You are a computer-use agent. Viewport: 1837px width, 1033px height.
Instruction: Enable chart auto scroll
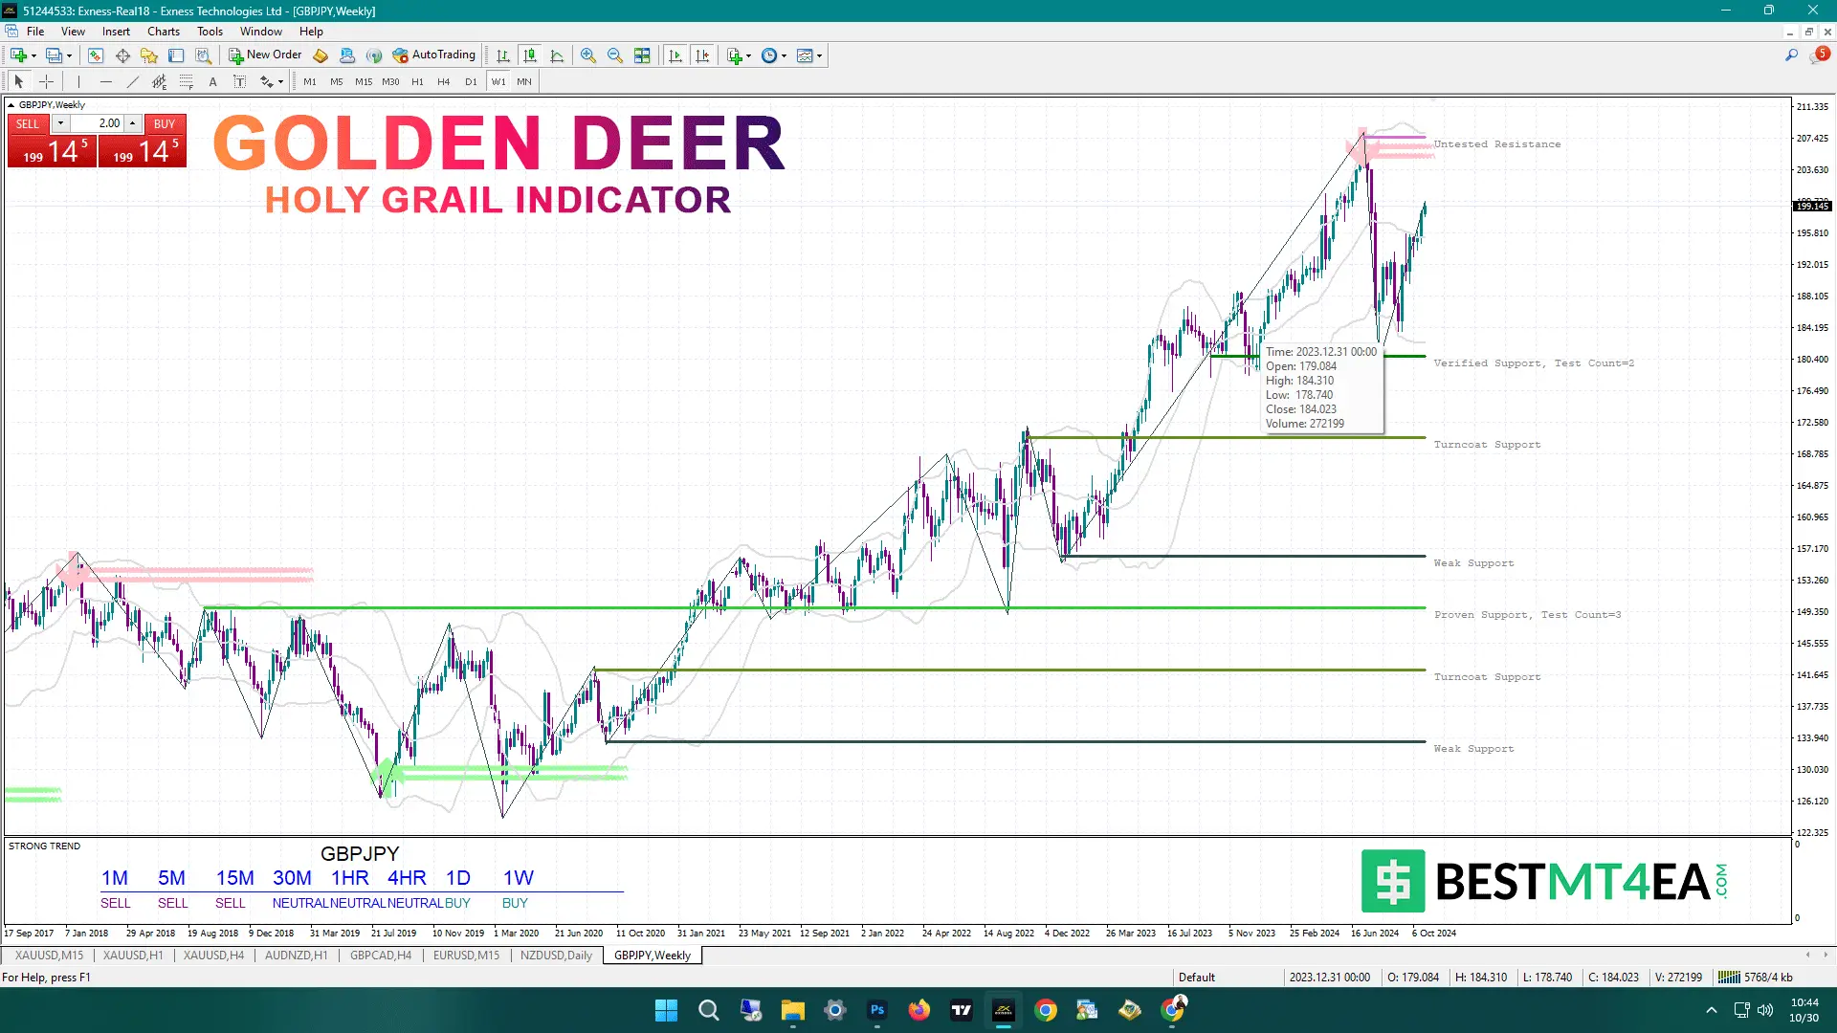[x=675, y=55]
